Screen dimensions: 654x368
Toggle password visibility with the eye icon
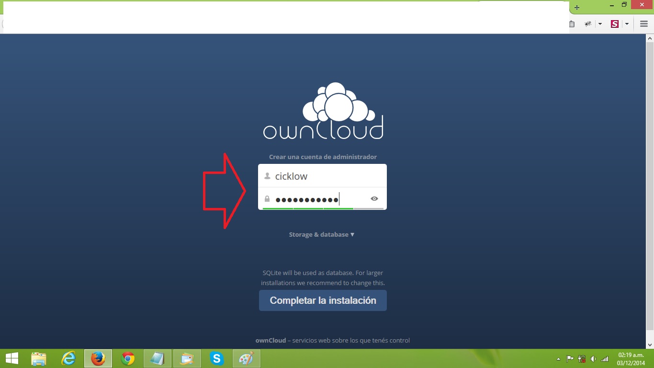(374, 199)
